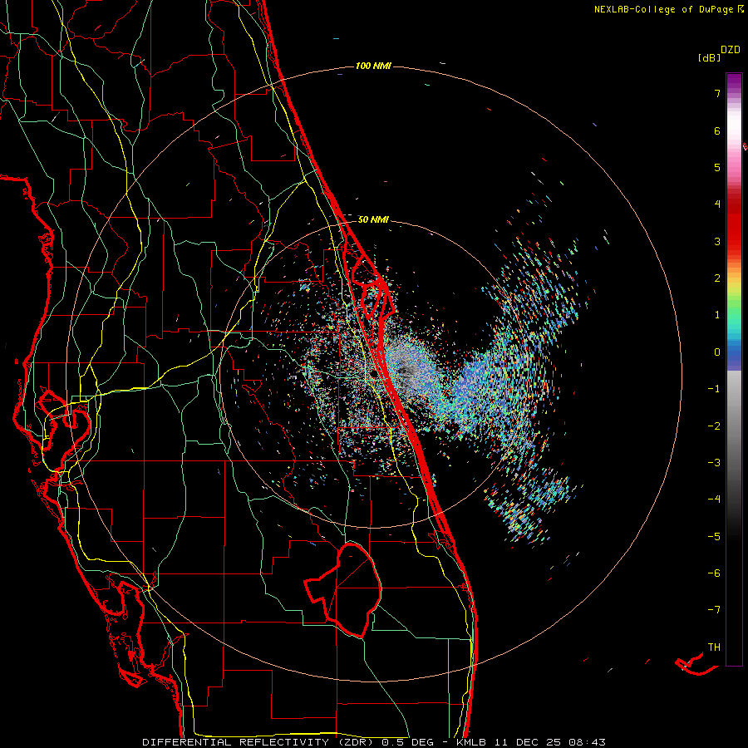Click the 5 value on the dB scale

(717, 167)
